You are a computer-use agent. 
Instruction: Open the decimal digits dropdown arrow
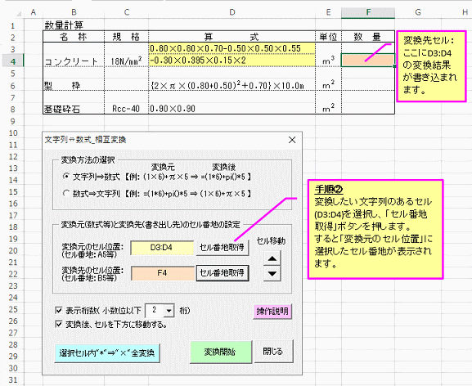tap(169, 311)
